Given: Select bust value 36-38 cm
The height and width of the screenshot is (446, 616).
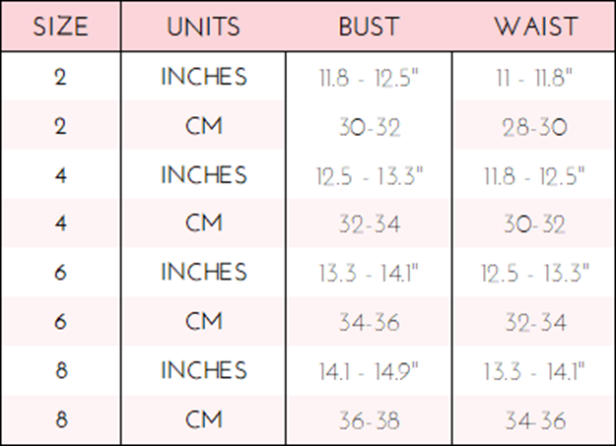Looking at the screenshot, I should pyautogui.click(x=370, y=420).
